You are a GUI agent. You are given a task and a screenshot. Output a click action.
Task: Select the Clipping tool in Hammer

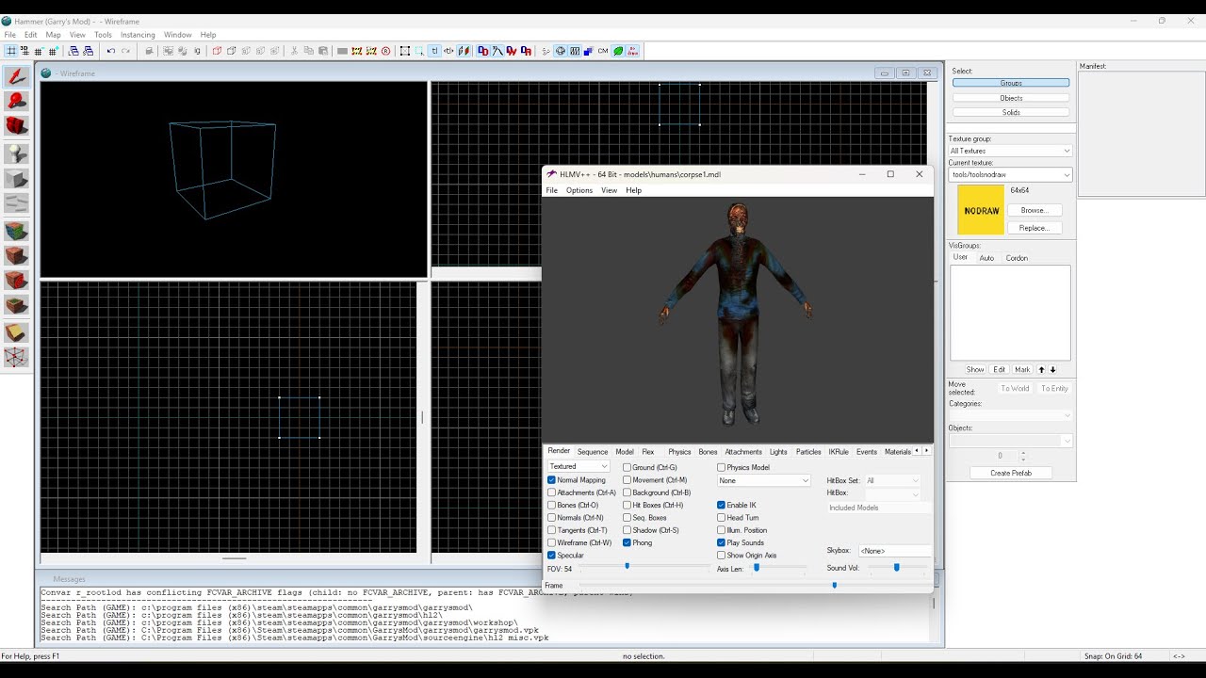tap(16, 332)
